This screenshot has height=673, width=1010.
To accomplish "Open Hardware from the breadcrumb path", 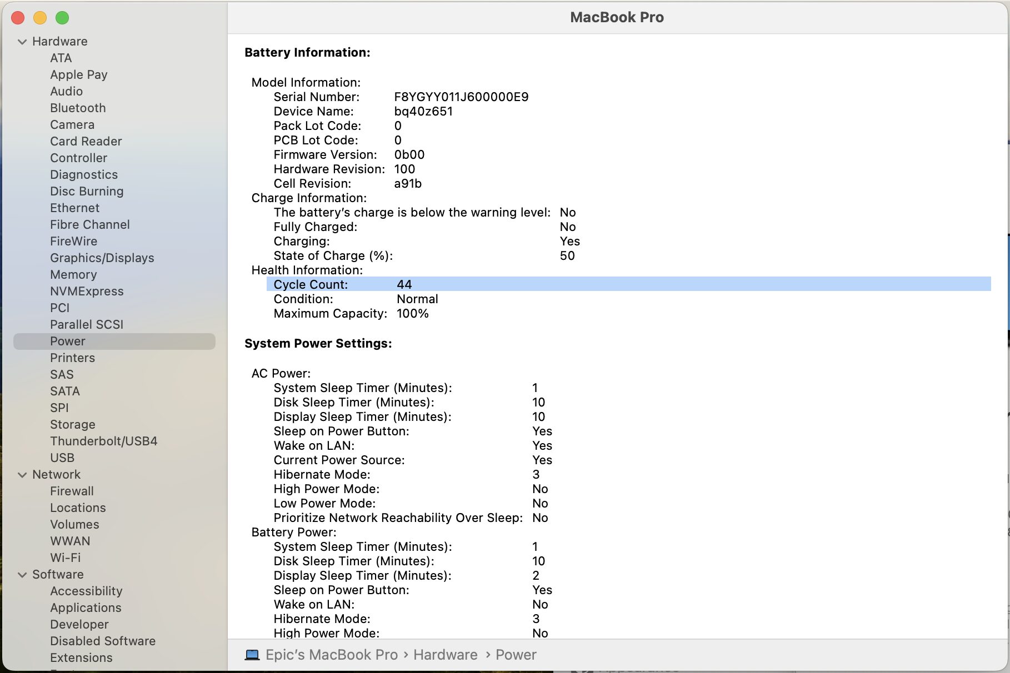I will coord(445,655).
